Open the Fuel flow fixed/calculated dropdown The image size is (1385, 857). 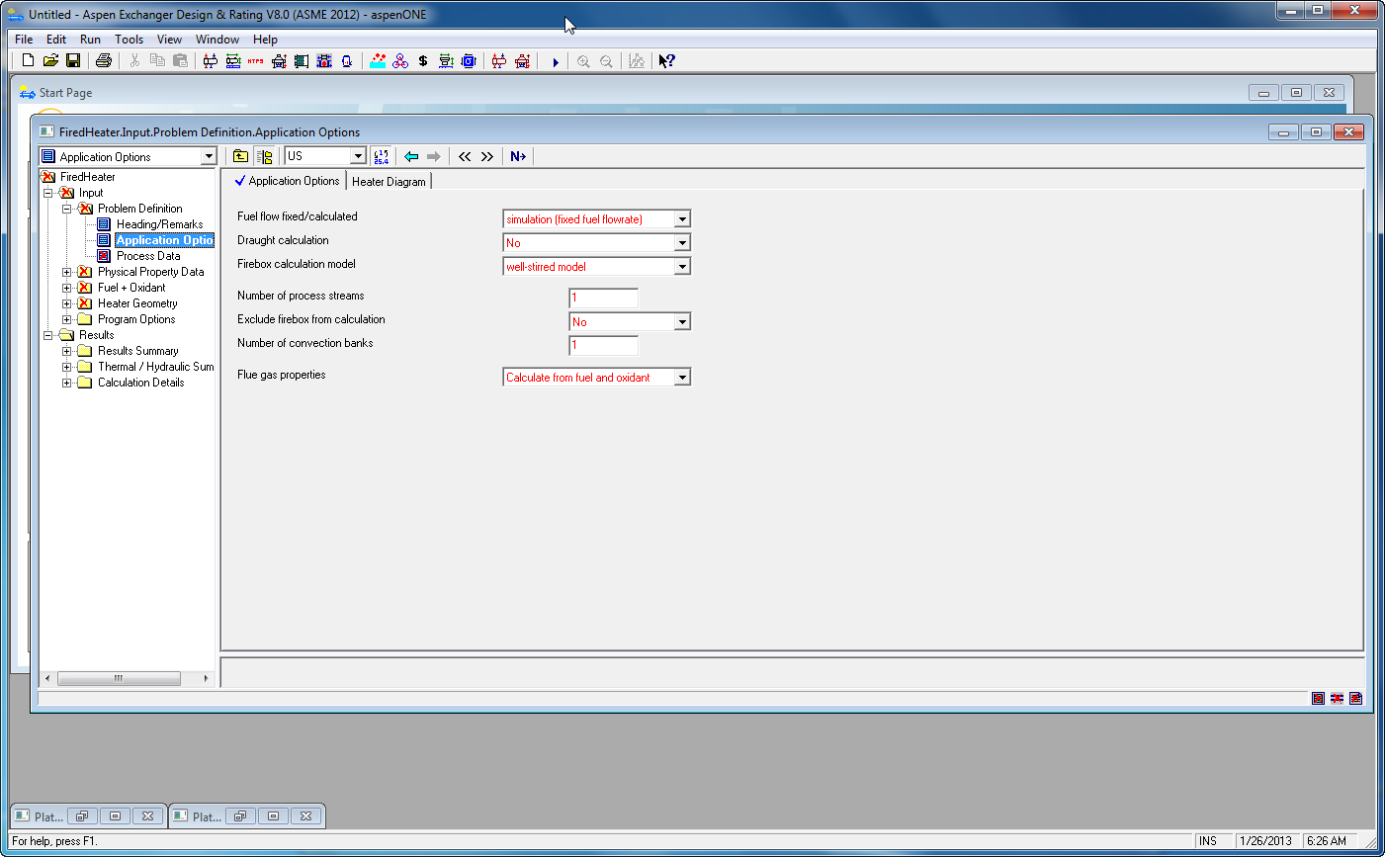[x=682, y=219]
